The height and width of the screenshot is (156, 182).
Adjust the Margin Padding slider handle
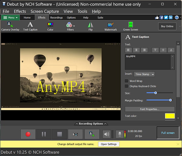pos(170,100)
